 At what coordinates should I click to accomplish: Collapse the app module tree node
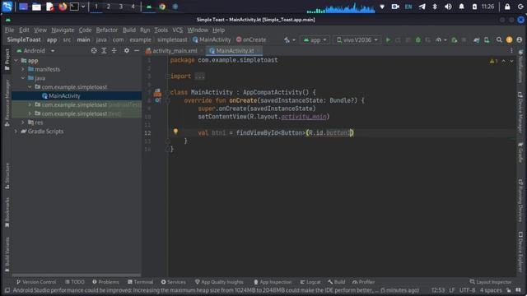[x=16, y=61]
